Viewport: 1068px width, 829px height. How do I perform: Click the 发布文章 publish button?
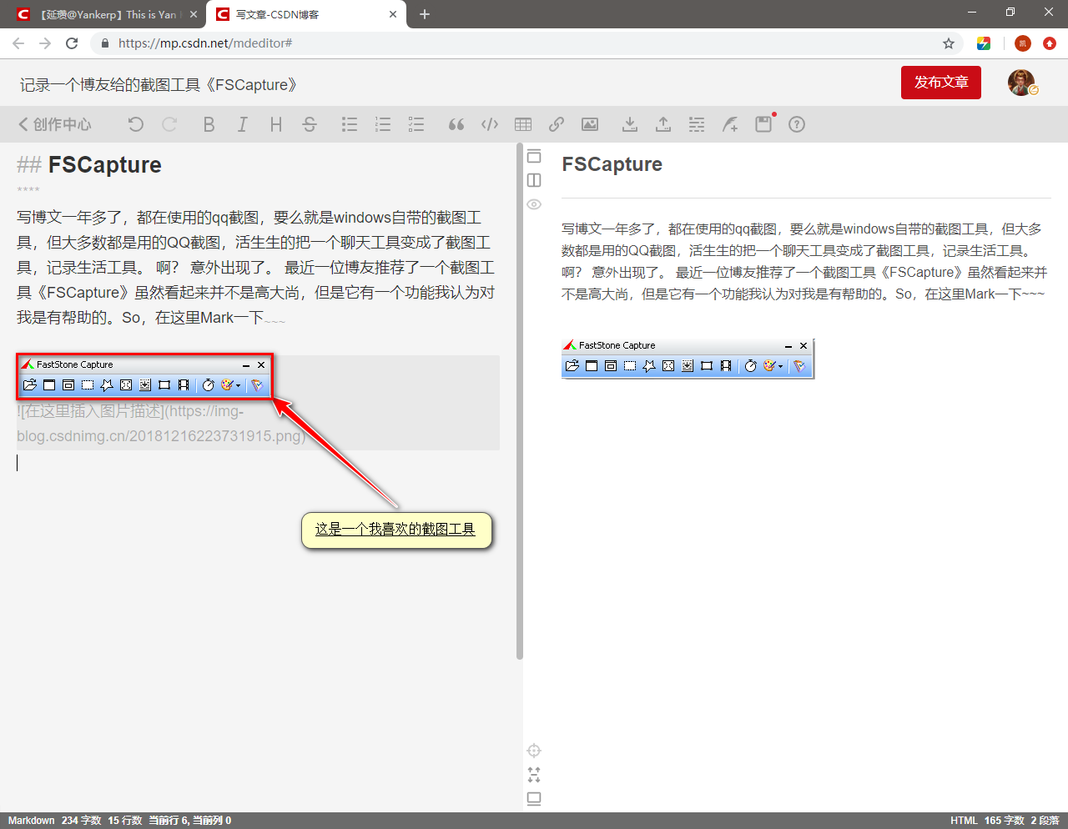point(940,83)
